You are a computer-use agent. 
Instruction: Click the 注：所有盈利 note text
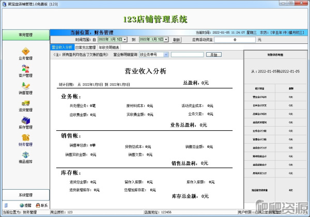point(81,55)
